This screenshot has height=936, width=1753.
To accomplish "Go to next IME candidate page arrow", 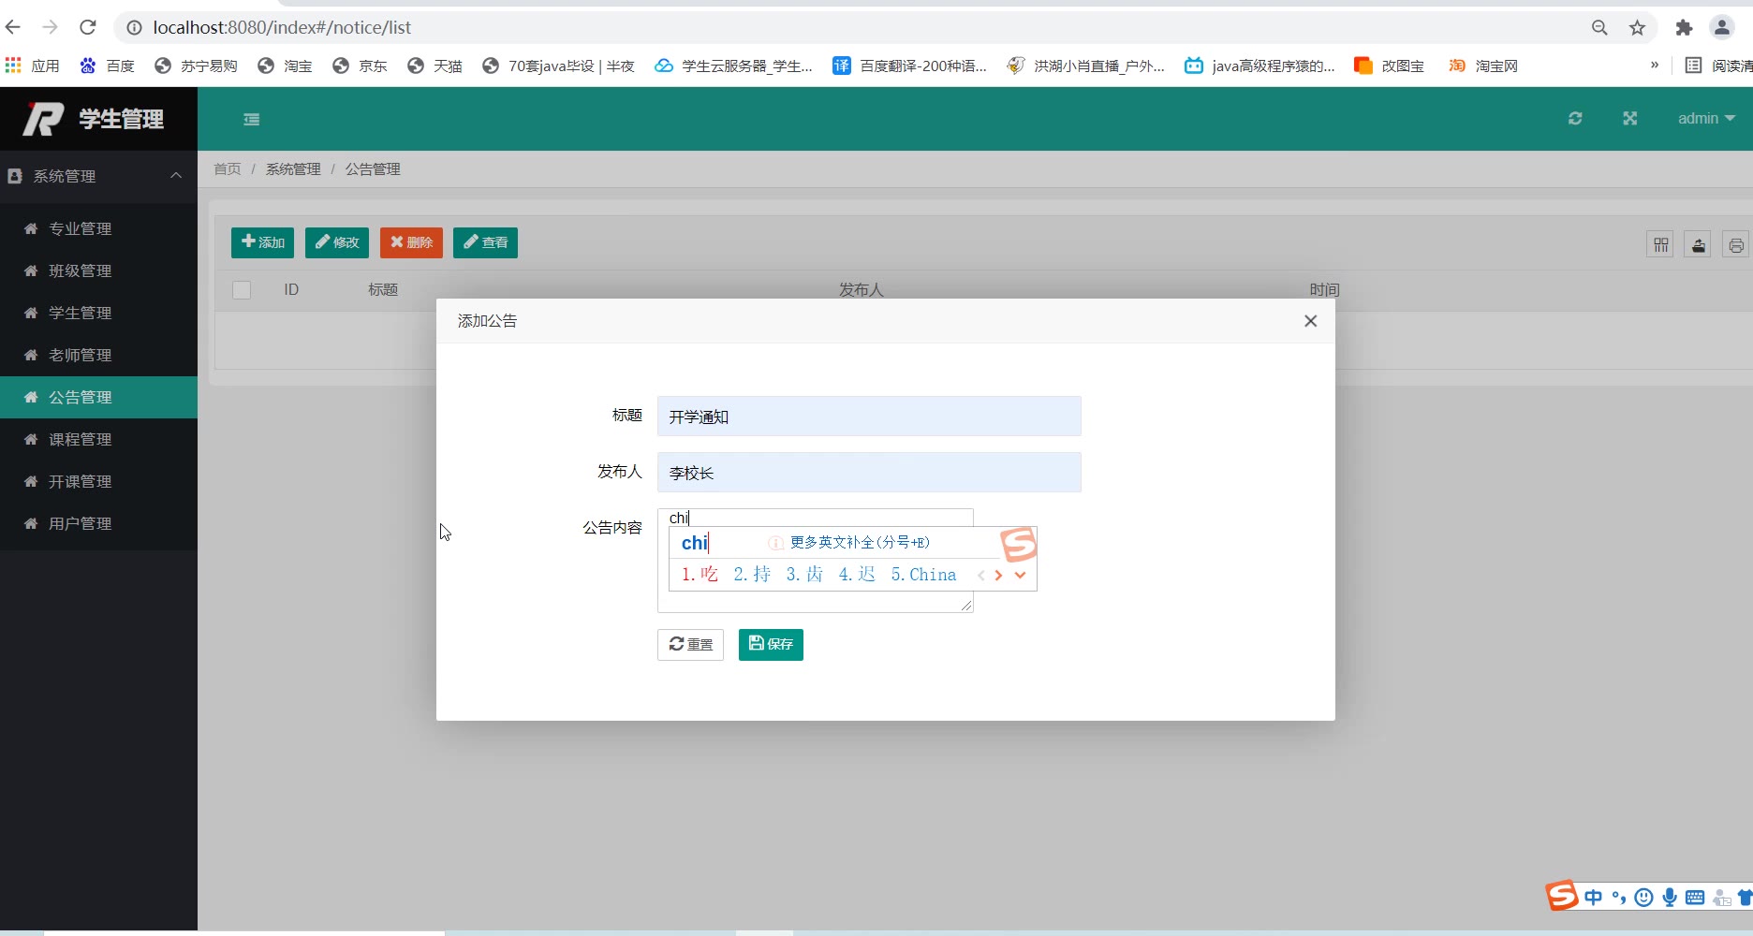I will pos(999,576).
